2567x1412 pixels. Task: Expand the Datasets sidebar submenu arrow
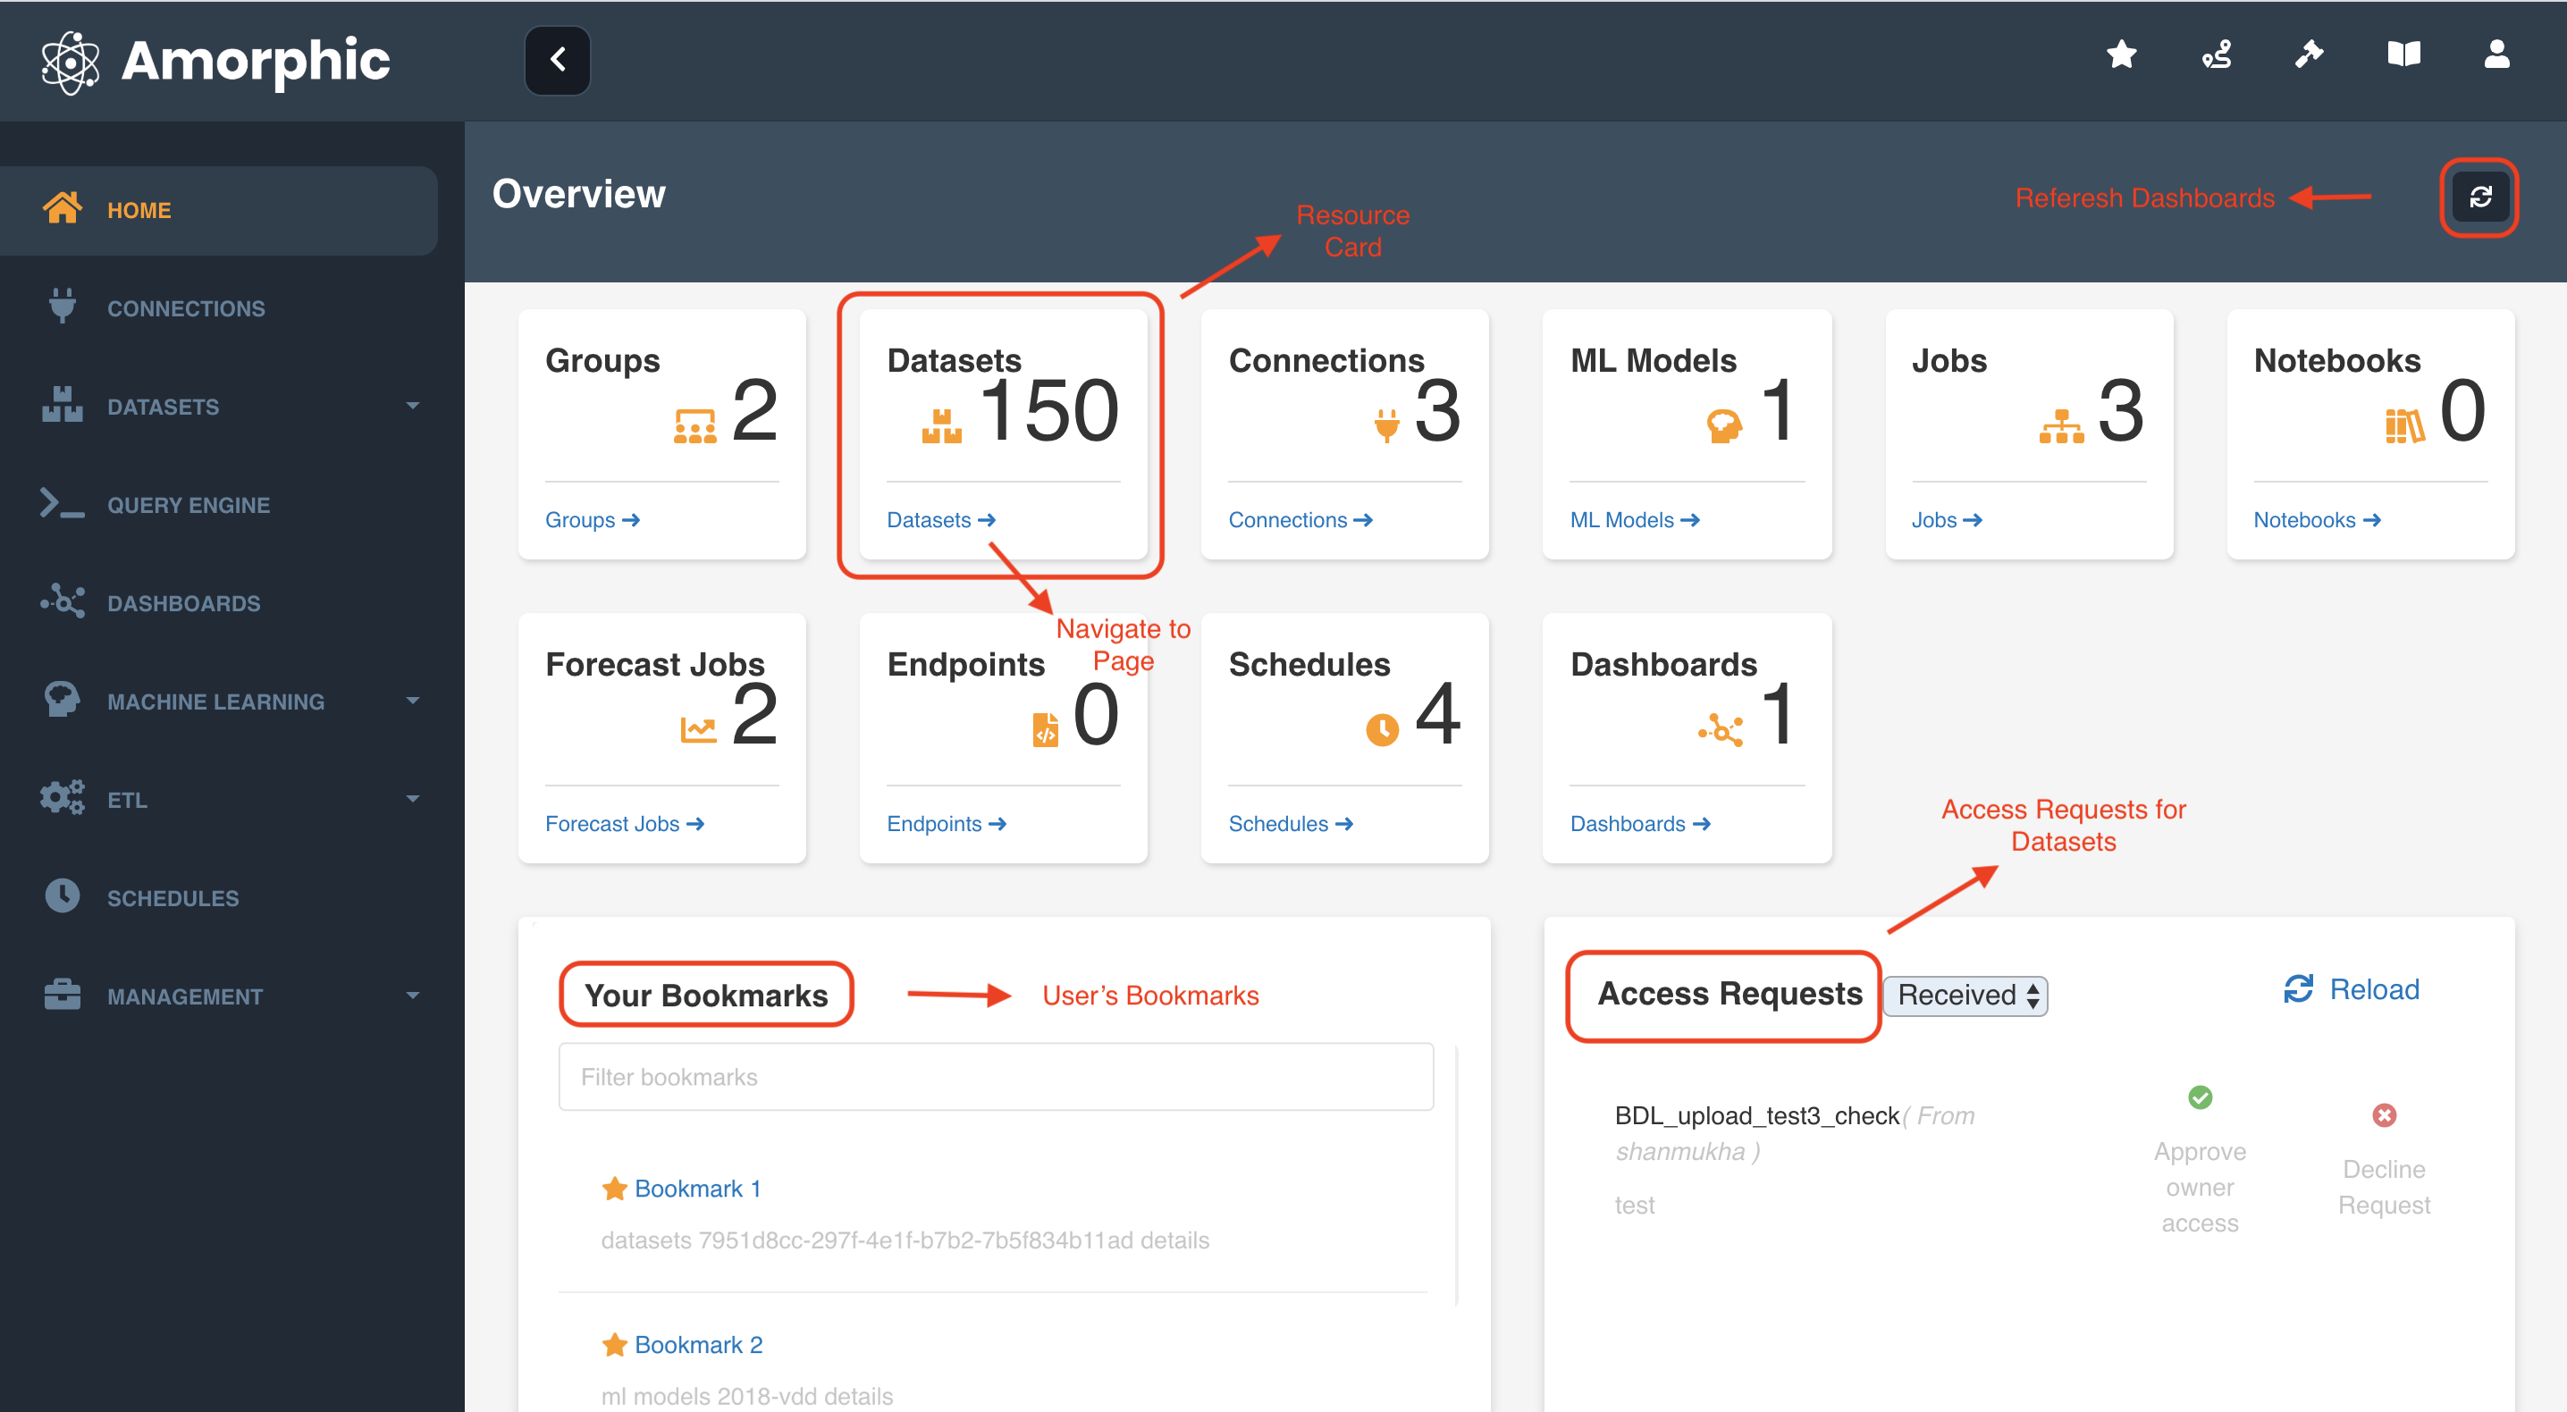coord(413,406)
